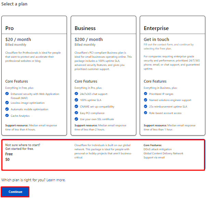This screenshot has width=206, height=198.
Task: Click the "100% uptime SLA" feature text
Action: pyautogui.click(x=91, y=100)
